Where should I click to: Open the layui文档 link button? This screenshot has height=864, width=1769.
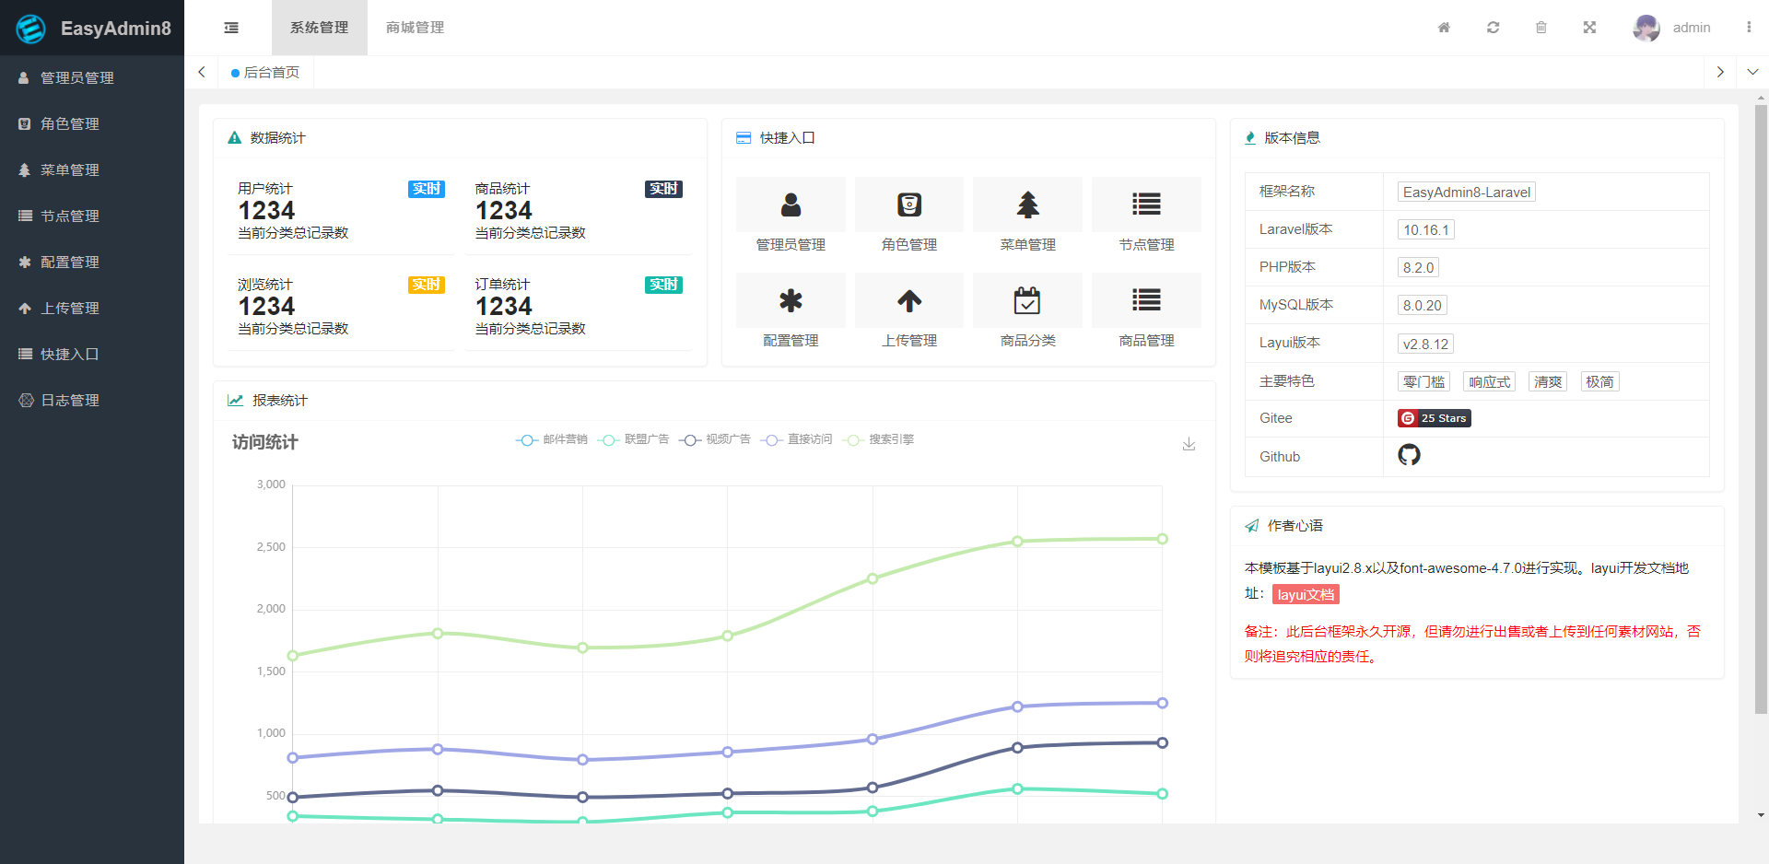(x=1306, y=595)
